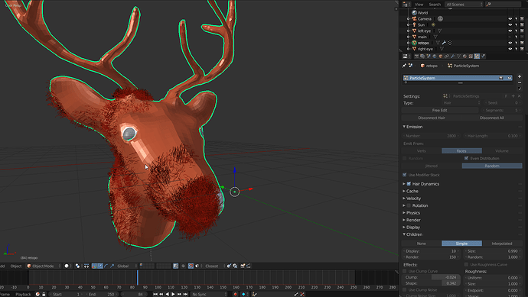Image resolution: width=528 pixels, height=297 pixels.
Task: Toggle viewport visibility of left eye object
Action: click(510, 31)
